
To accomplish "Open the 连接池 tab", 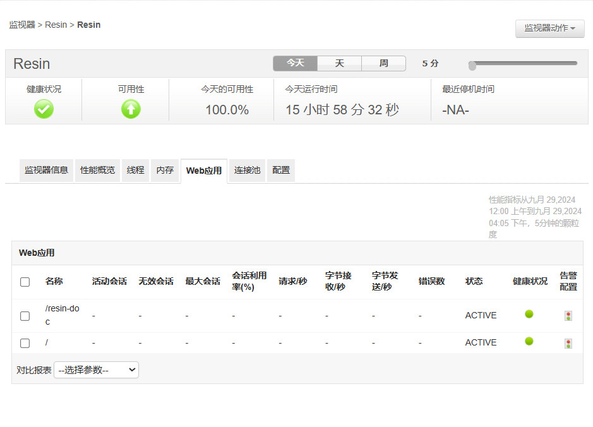I will [247, 171].
